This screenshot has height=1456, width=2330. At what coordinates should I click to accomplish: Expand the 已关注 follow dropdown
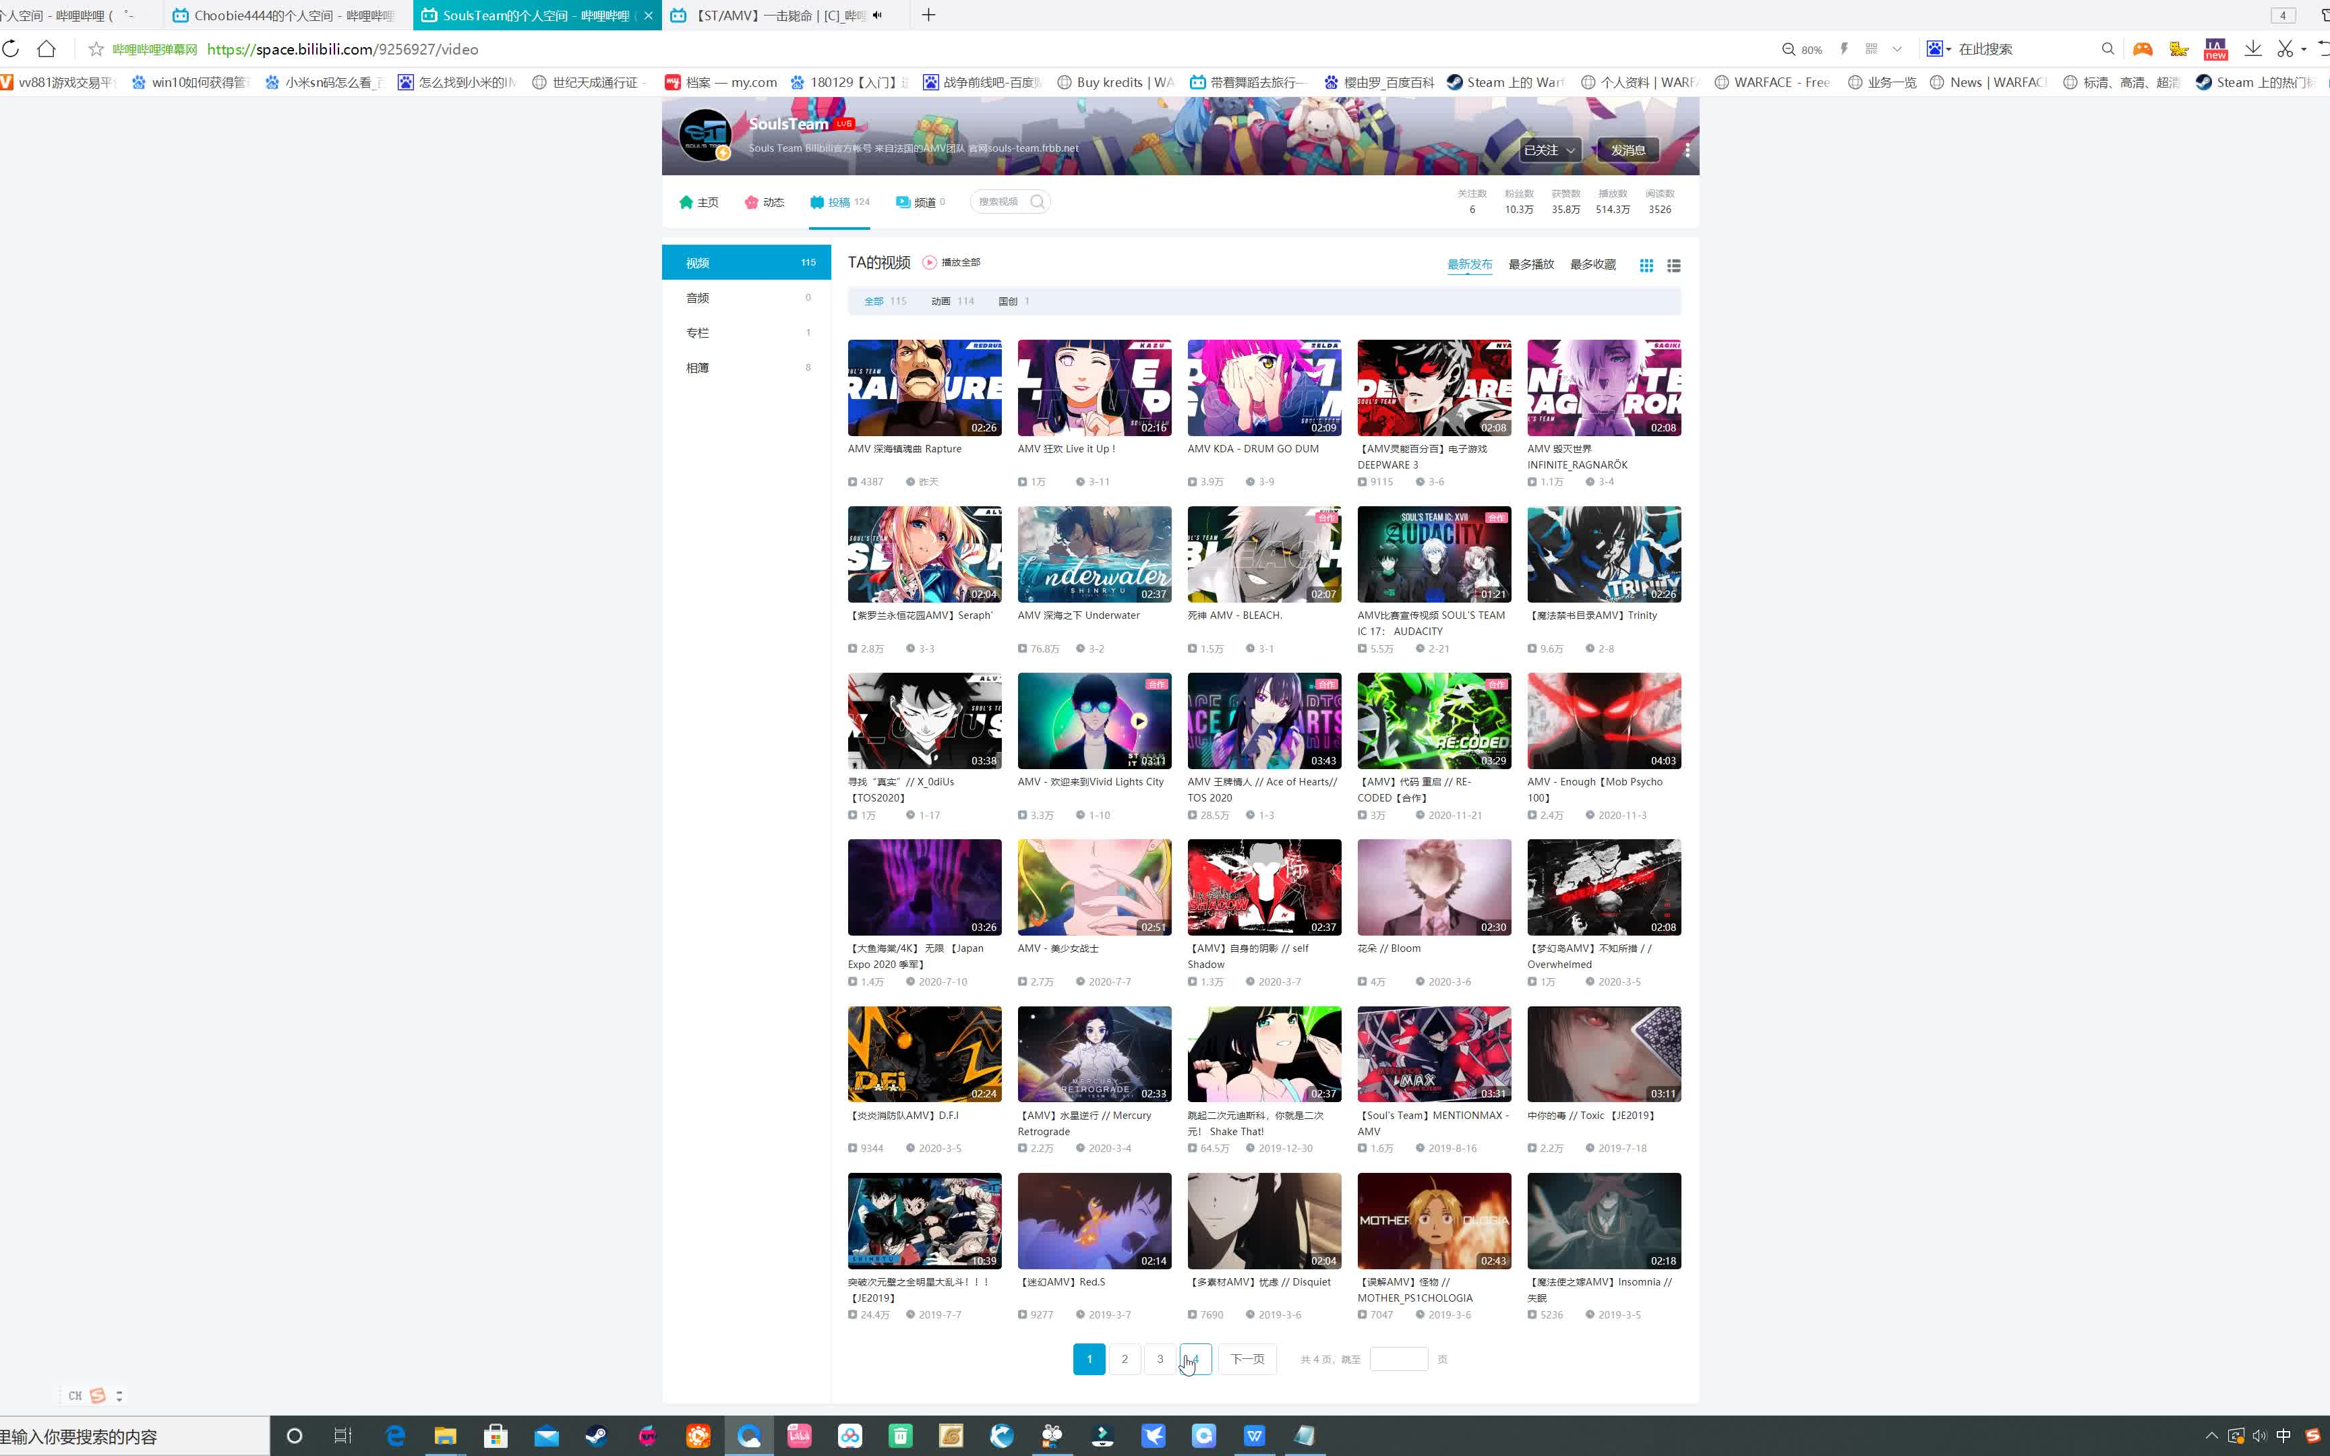click(1550, 149)
